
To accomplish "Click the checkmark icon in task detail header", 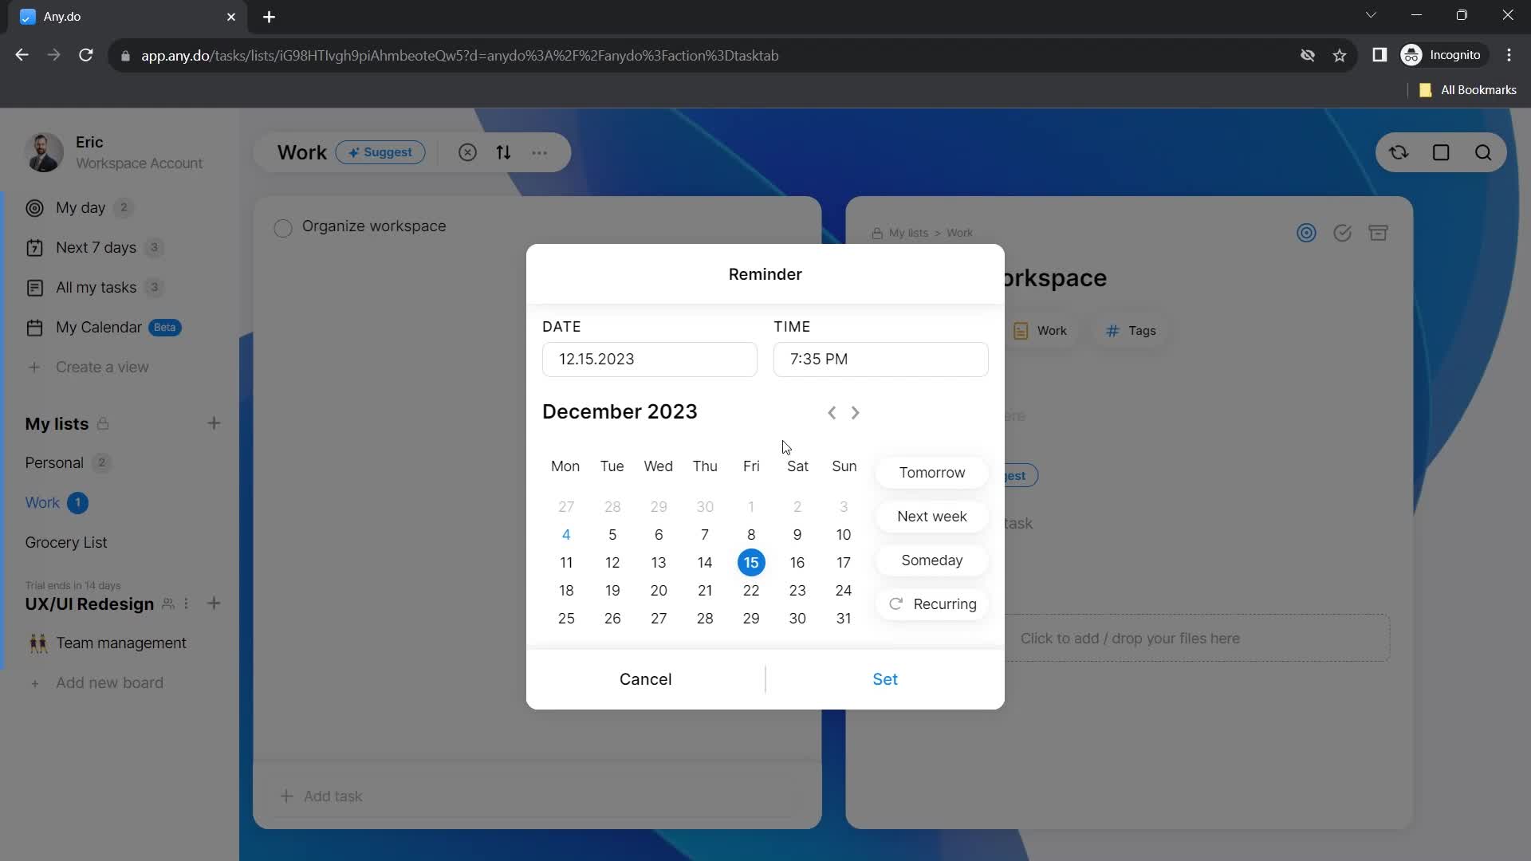I will (1344, 232).
